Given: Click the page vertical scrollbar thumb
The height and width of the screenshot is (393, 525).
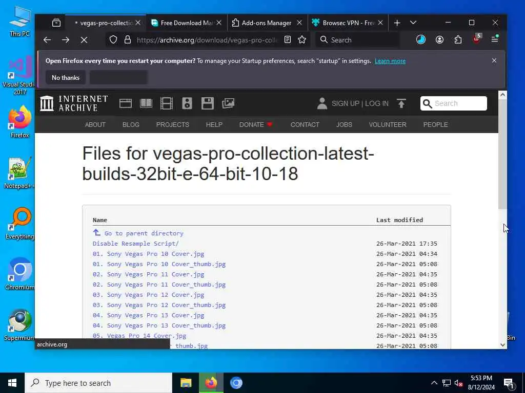Looking at the screenshot, I should pyautogui.click(x=502, y=155).
